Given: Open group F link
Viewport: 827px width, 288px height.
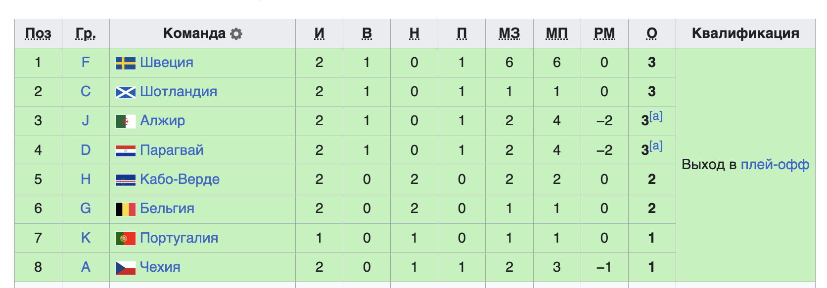Looking at the screenshot, I should [x=86, y=63].
